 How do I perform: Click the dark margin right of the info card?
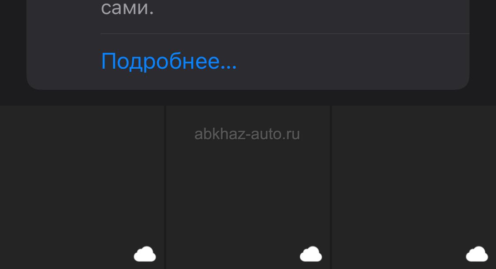[483, 45]
